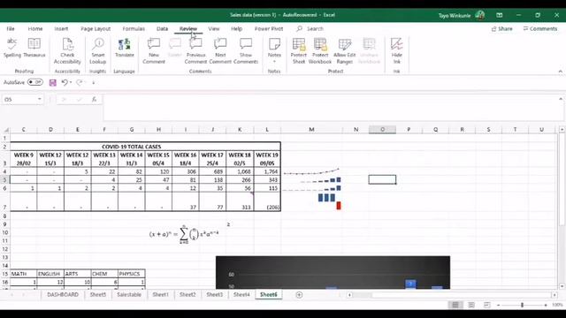Image resolution: width=566 pixels, height=318 pixels.
Task: Switch to the Home tab
Action: click(x=35, y=28)
